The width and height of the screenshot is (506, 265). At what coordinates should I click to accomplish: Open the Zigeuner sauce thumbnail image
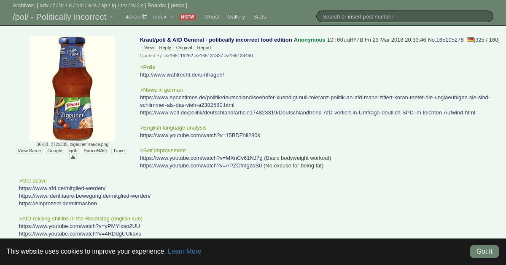click(x=72, y=89)
